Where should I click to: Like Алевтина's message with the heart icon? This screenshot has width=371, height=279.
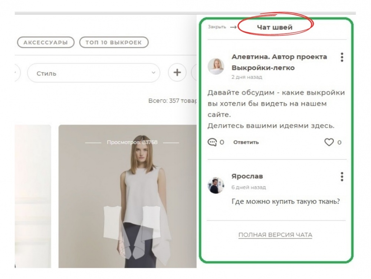pos(329,142)
